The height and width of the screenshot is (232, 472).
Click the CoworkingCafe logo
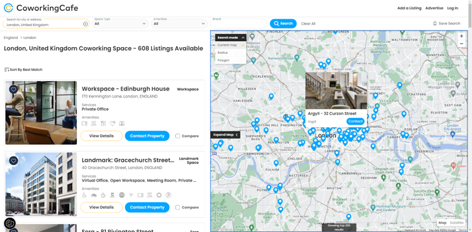[41, 8]
